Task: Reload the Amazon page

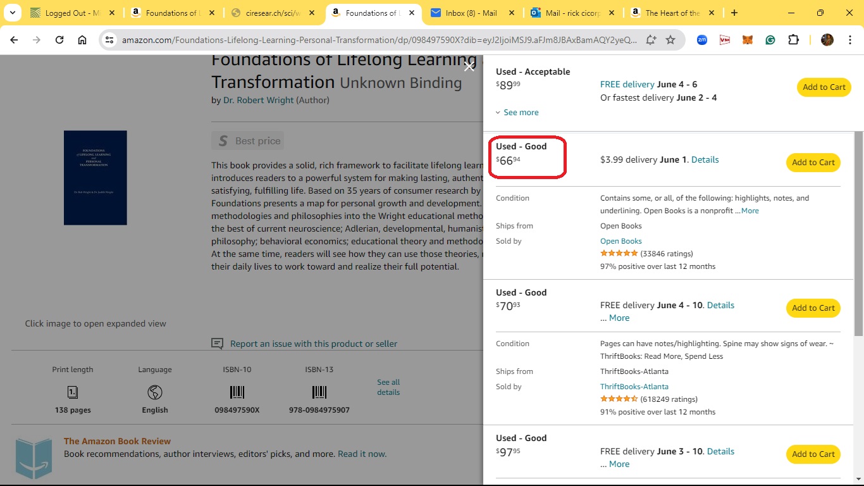Action: point(59,40)
